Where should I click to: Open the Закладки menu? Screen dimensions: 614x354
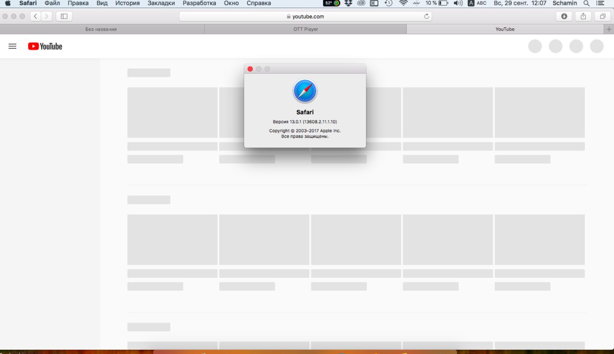(x=161, y=3)
